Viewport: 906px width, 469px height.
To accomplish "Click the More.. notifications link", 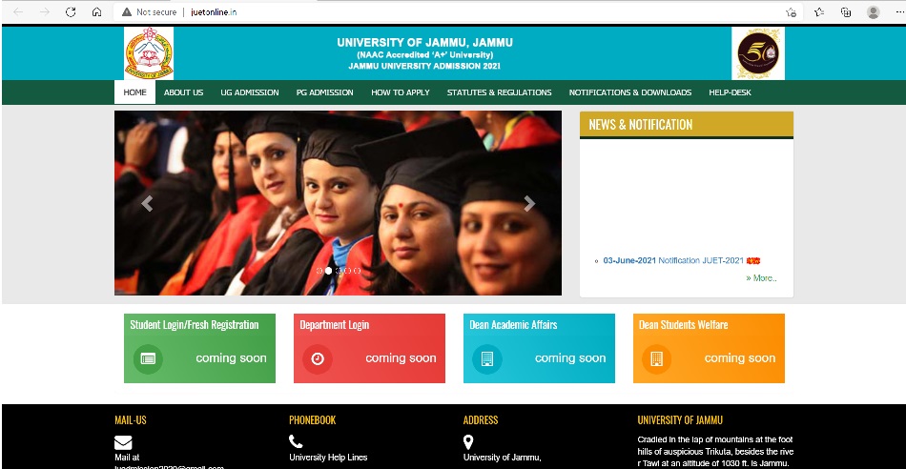I will (762, 278).
